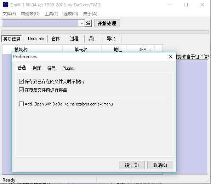This screenshot has width=211, height=184.
Task: Open the 文件(F) menu
Action: click(x=9, y=14)
